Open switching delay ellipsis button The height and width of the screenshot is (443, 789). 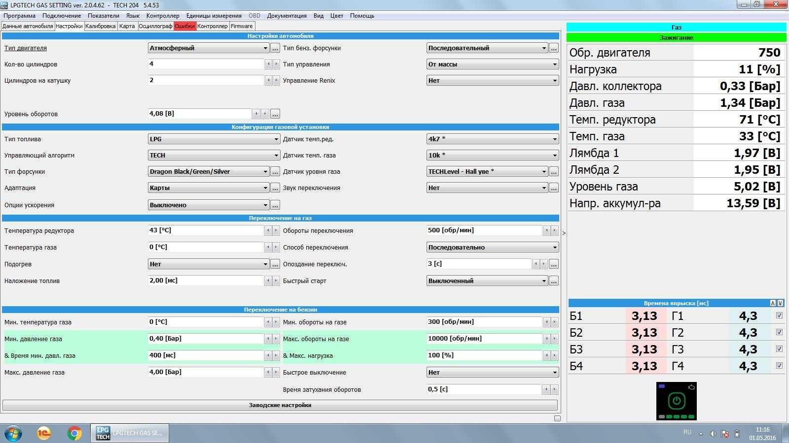tap(554, 264)
